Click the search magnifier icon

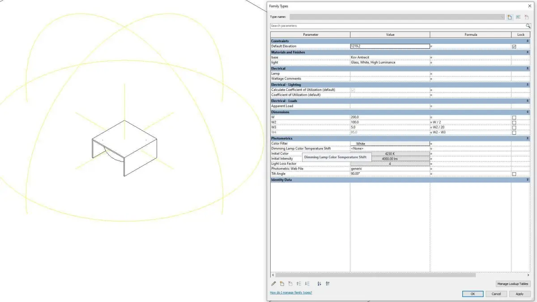528,26
